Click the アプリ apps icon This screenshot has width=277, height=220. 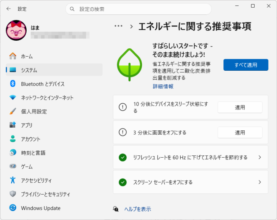13,125
